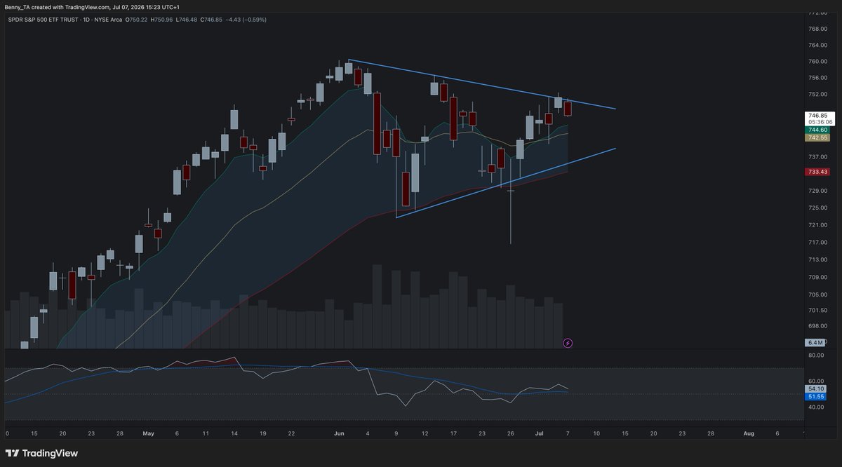Click the 729.00 price axis label
The width and height of the screenshot is (842, 467).
coord(818,191)
